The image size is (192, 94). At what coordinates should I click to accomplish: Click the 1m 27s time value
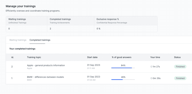156,67
